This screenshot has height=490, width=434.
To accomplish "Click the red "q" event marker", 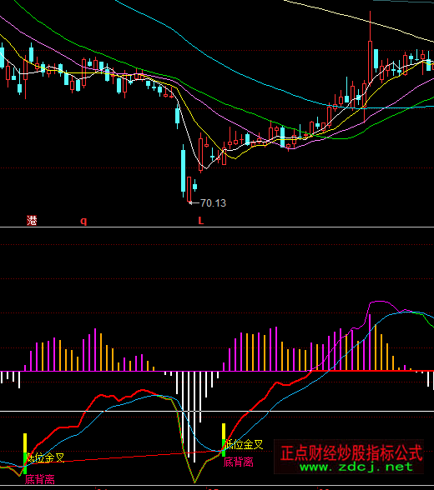I will [x=83, y=221].
